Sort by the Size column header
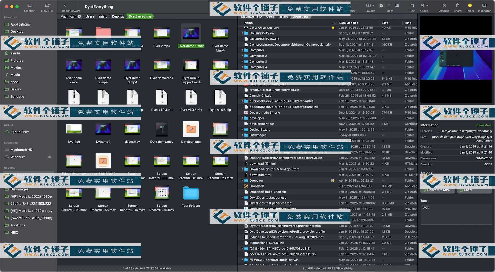This screenshot has height=272, width=495. pos(385,23)
